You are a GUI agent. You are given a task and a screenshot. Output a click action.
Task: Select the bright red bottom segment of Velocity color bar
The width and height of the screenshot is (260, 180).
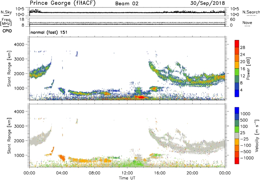pyautogui.click(x=237, y=161)
